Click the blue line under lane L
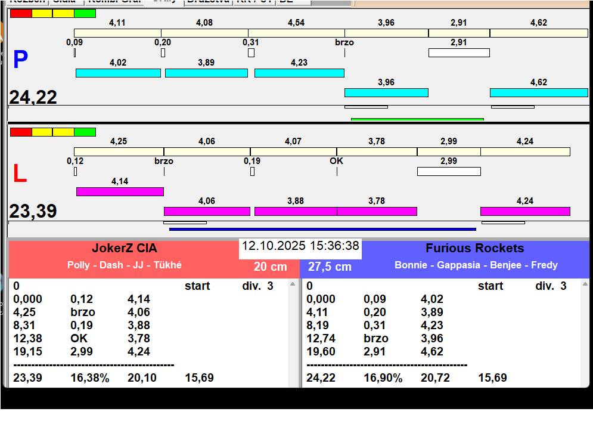Image resolution: width=593 pixels, height=427 pixels. [322, 229]
